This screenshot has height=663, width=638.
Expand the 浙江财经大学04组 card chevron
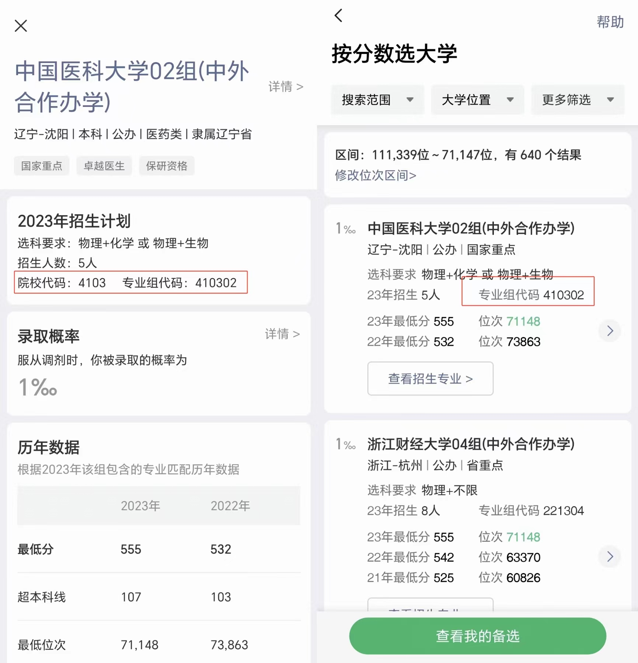[x=609, y=557]
